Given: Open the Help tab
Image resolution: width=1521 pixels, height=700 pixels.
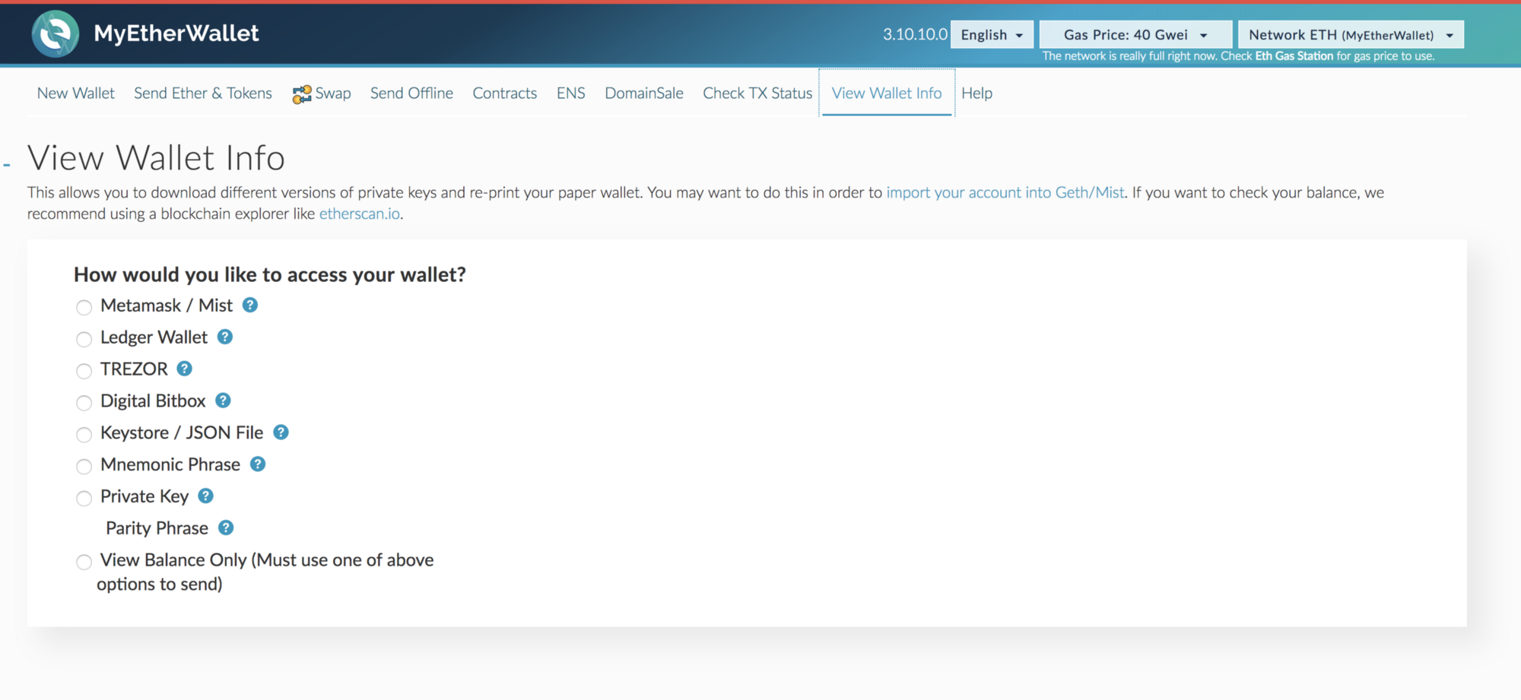Looking at the screenshot, I should (976, 93).
